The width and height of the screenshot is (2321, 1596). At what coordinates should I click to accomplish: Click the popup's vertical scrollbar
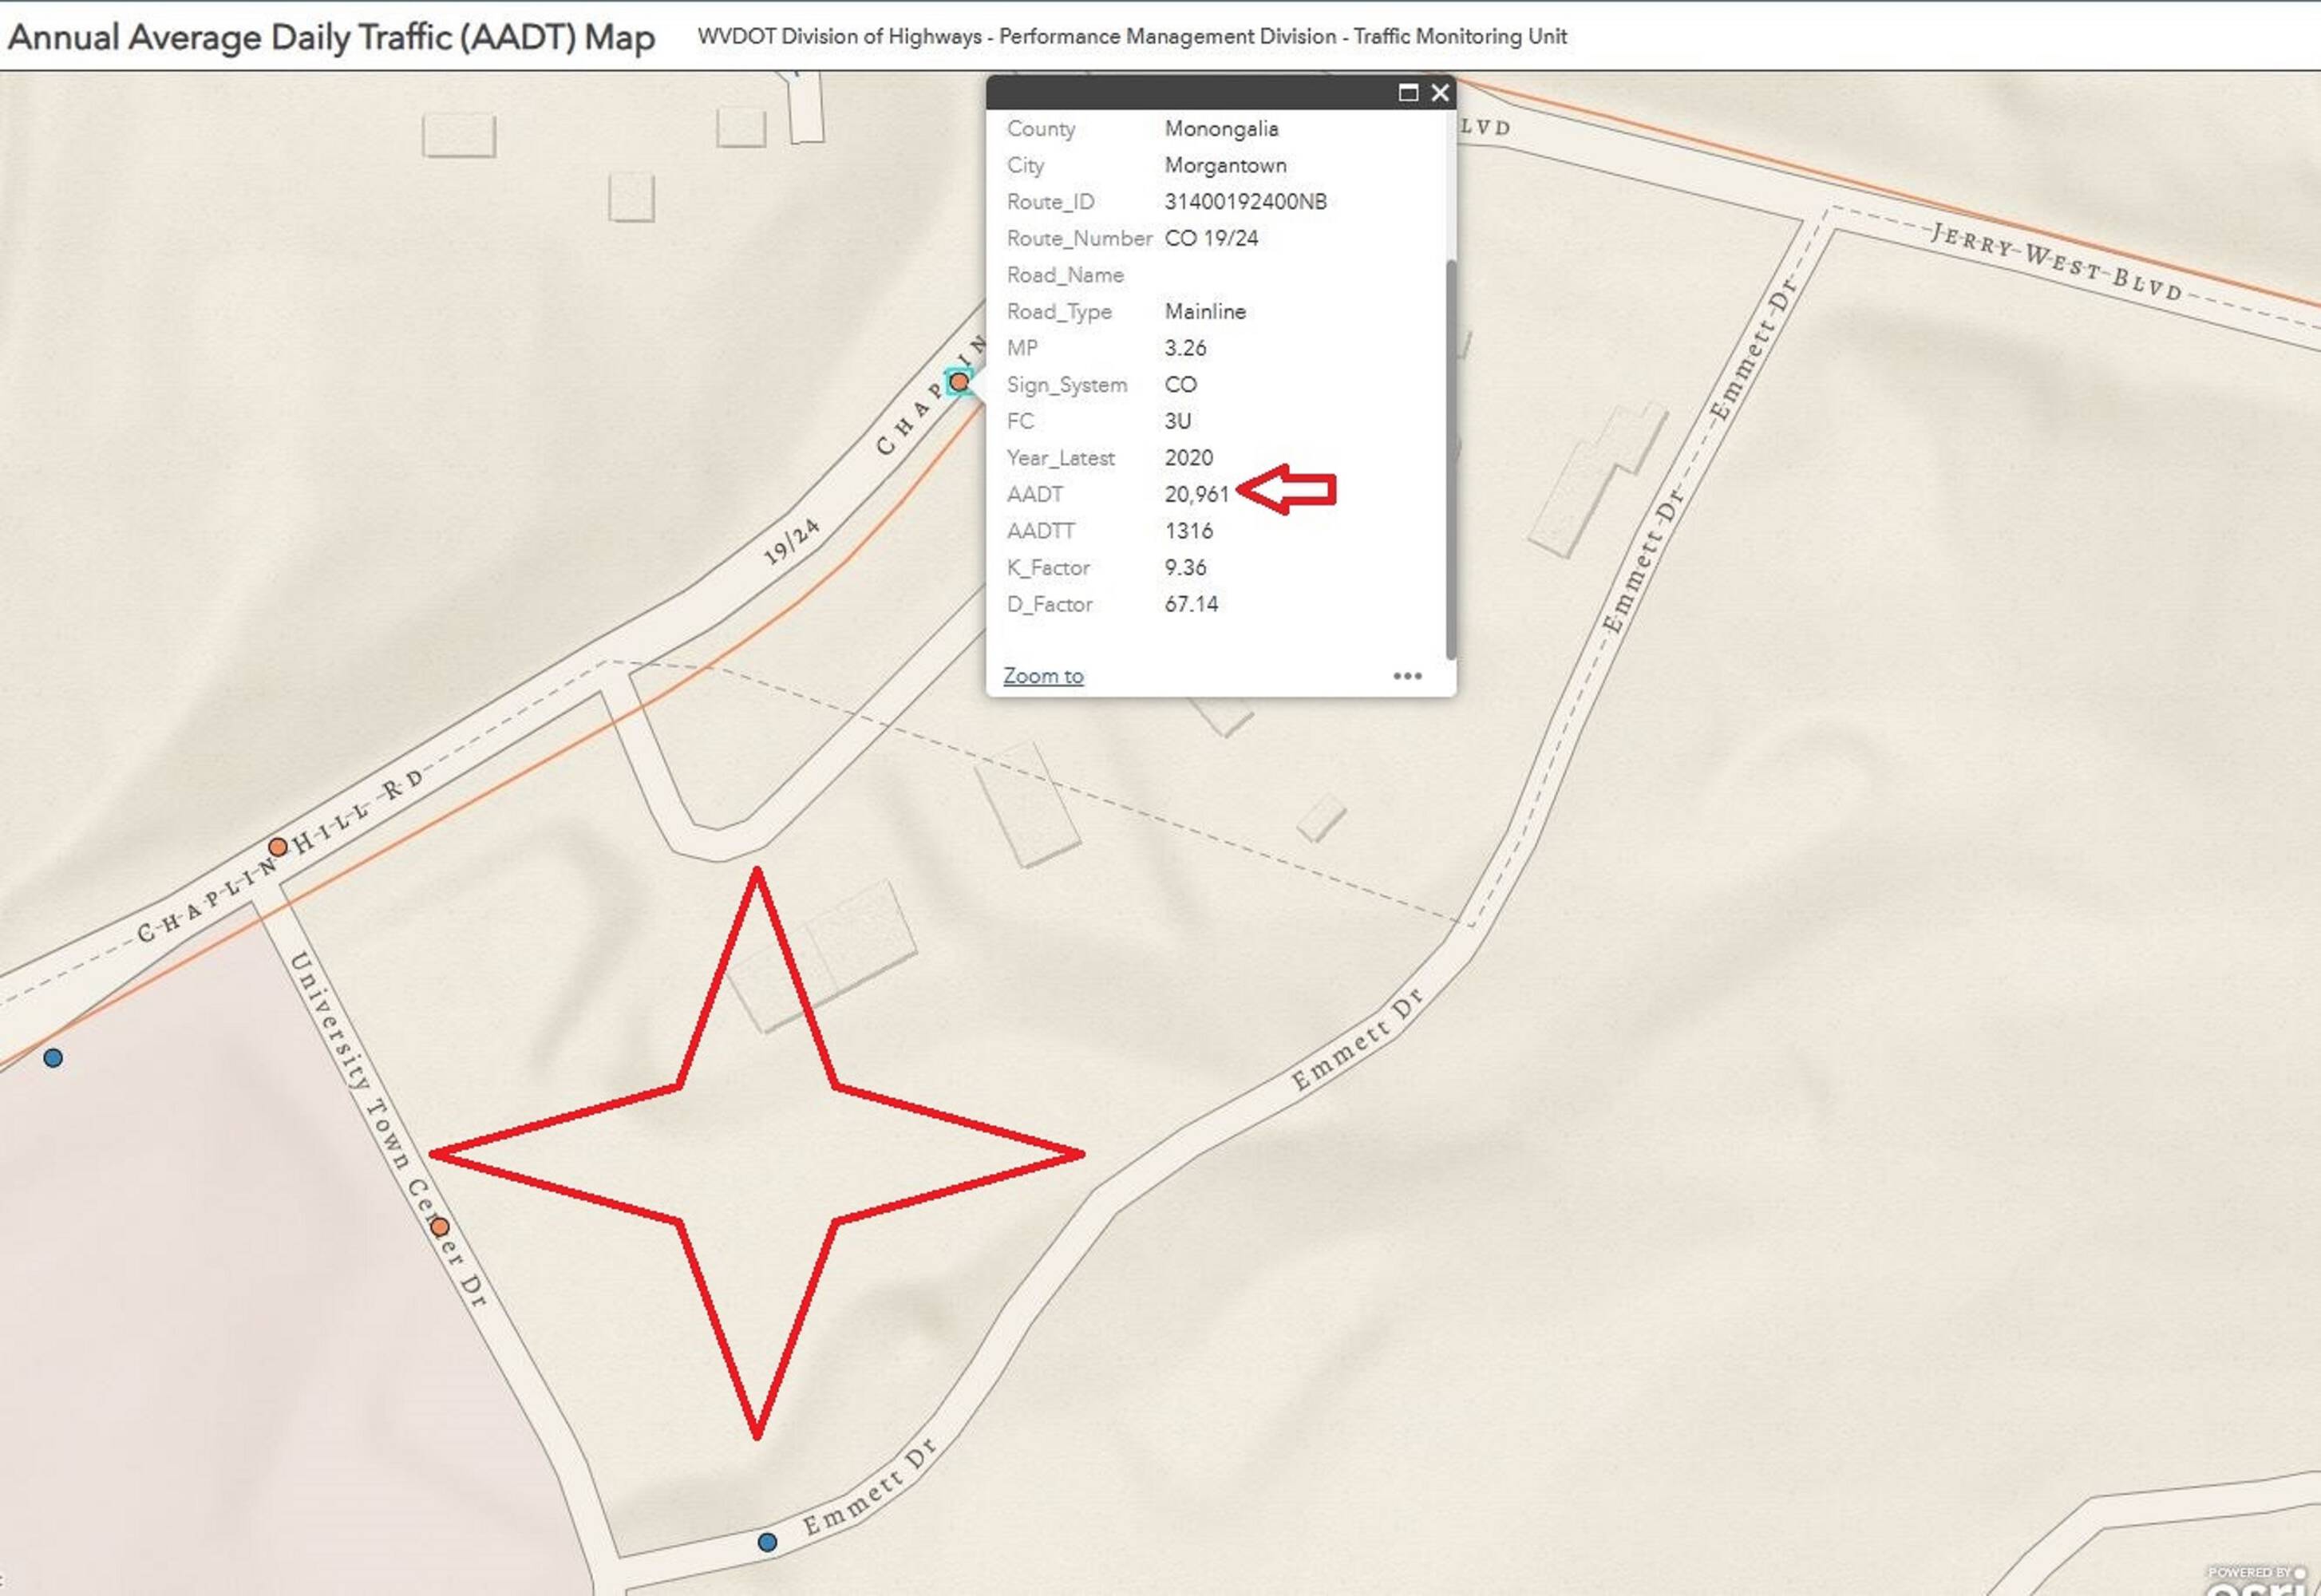tap(1450, 460)
